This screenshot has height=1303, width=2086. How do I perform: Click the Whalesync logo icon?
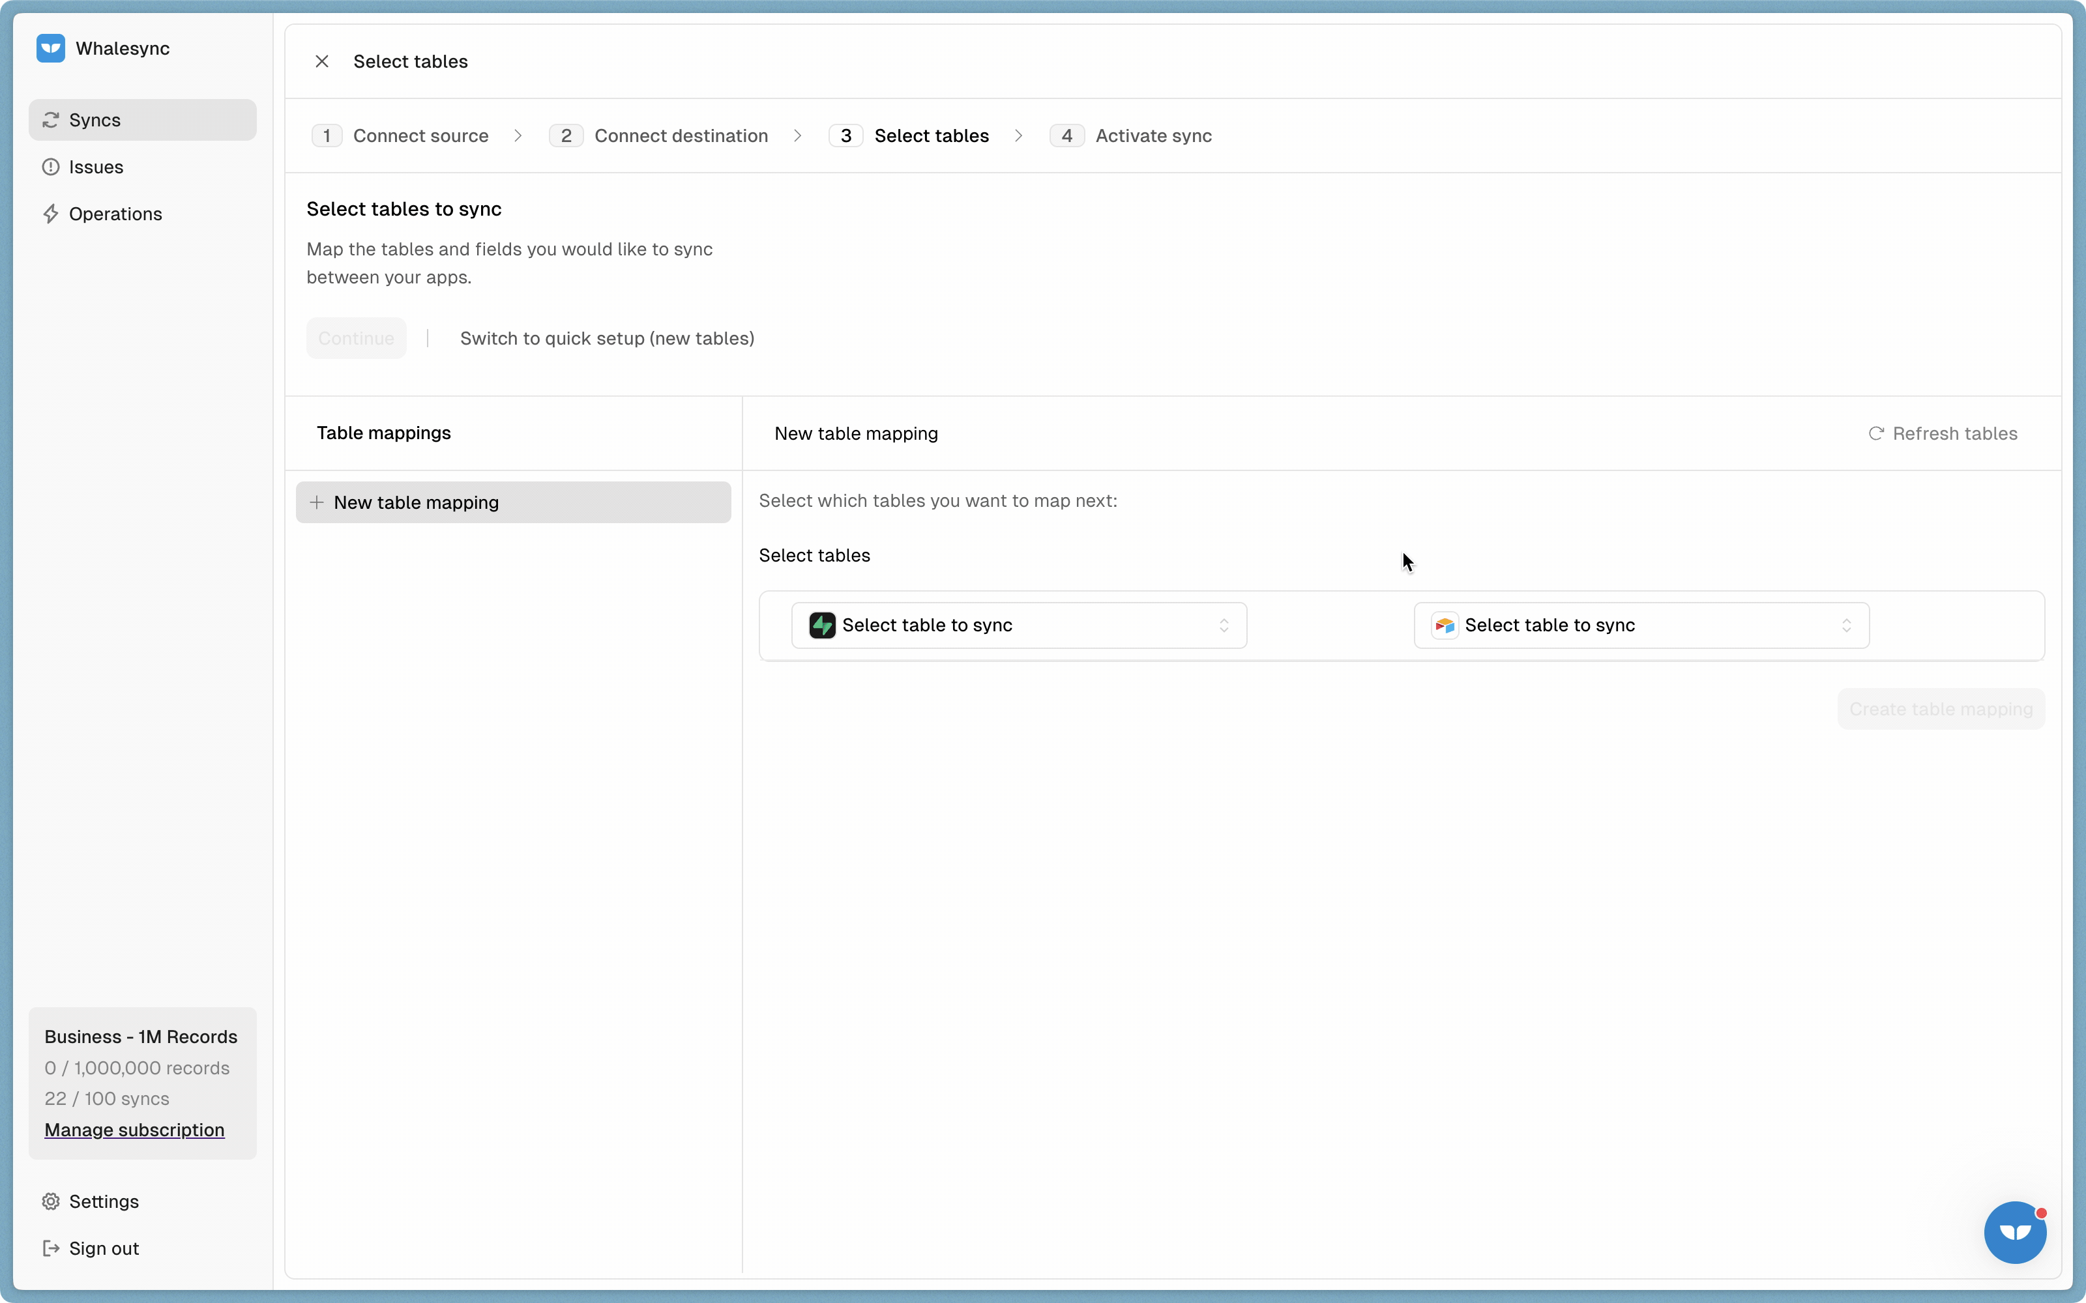click(x=51, y=48)
